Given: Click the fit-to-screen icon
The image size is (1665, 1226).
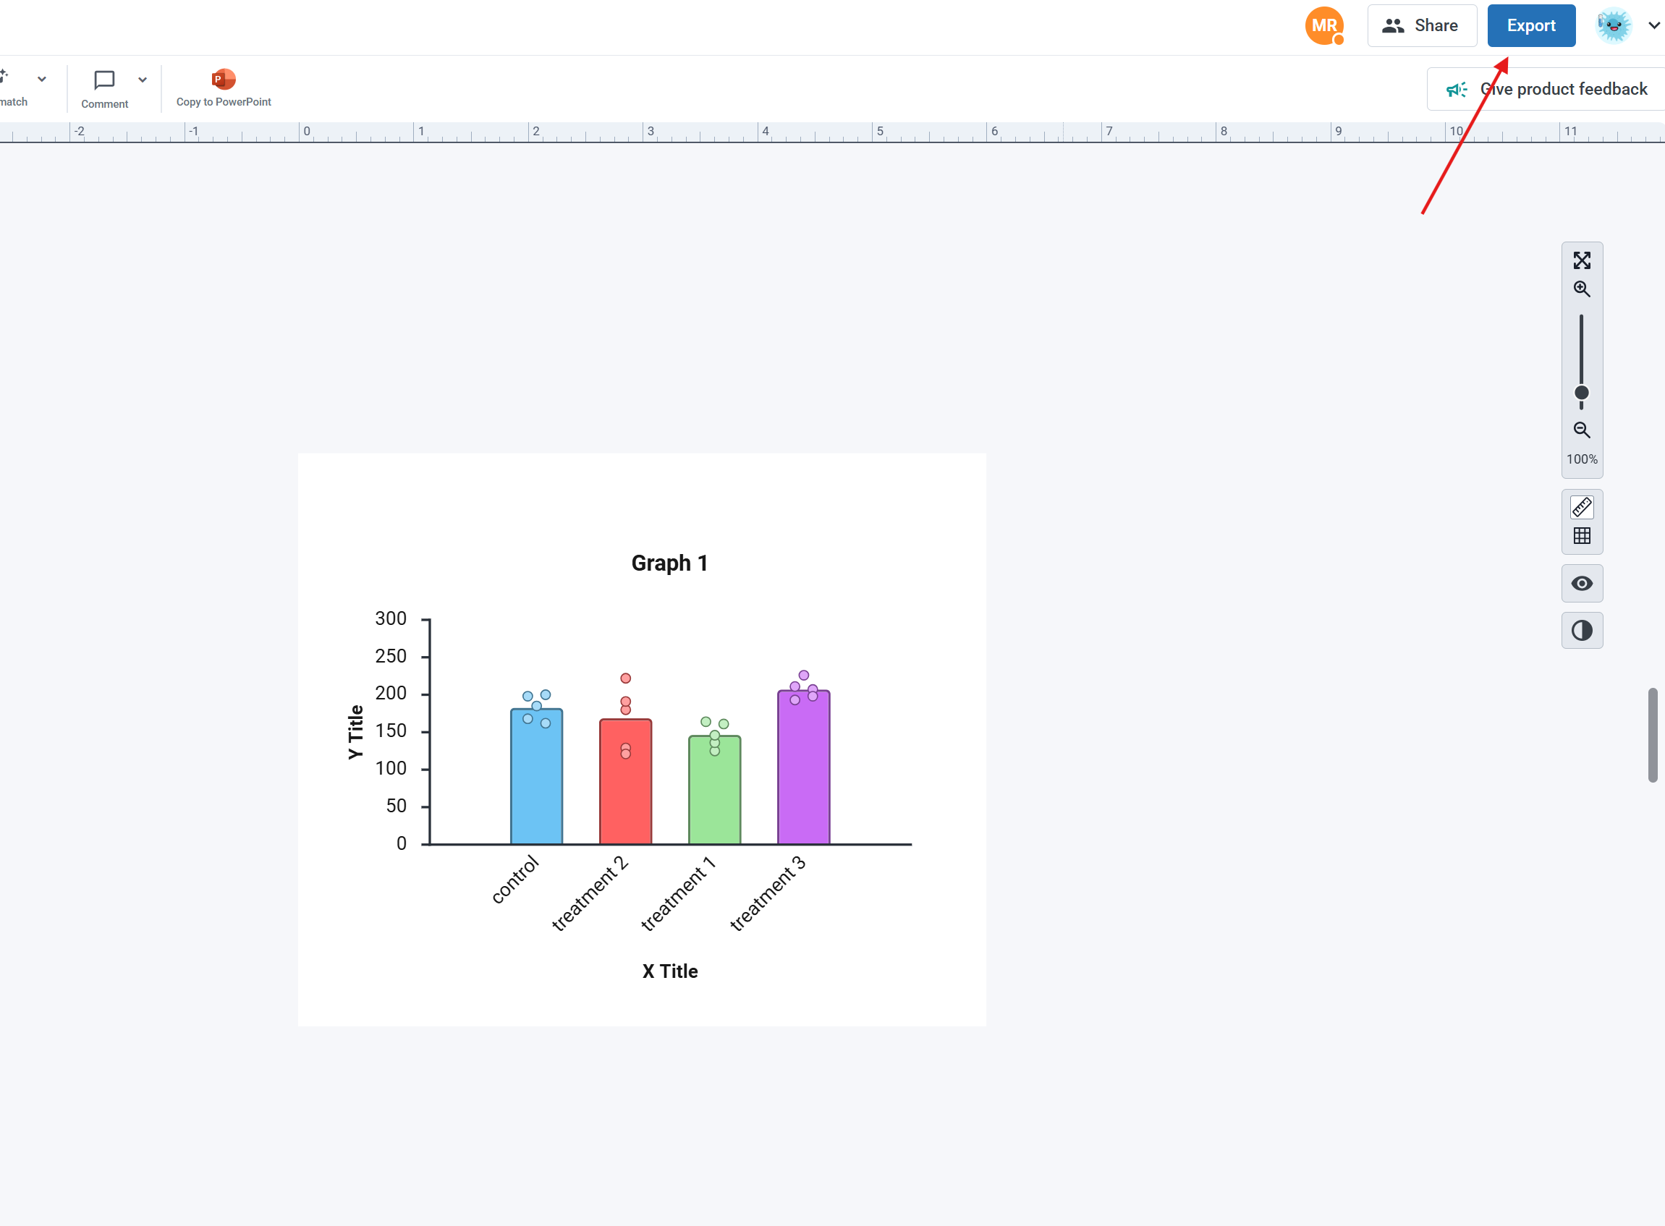Looking at the screenshot, I should (1582, 260).
